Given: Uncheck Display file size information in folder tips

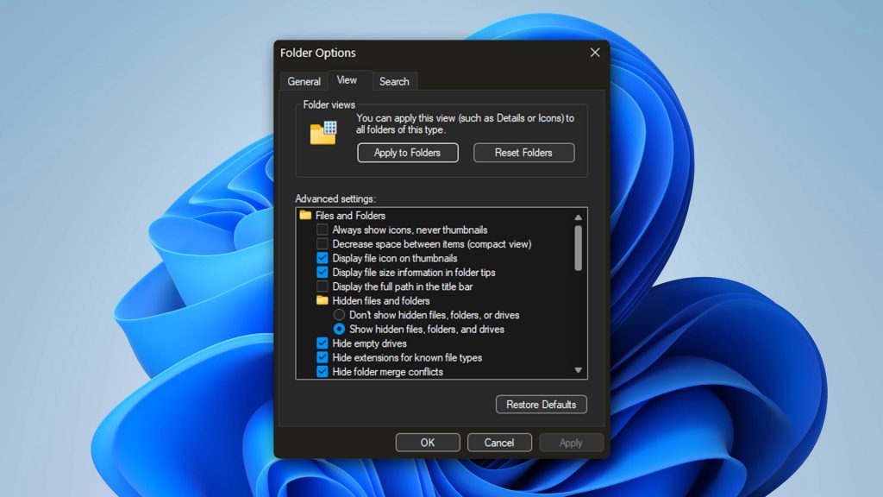Looking at the screenshot, I should tap(324, 272).
